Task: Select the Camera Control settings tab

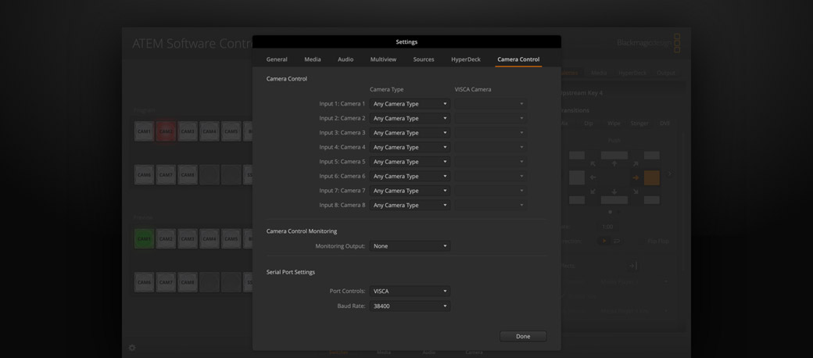Action: click(x=518, y=59)
